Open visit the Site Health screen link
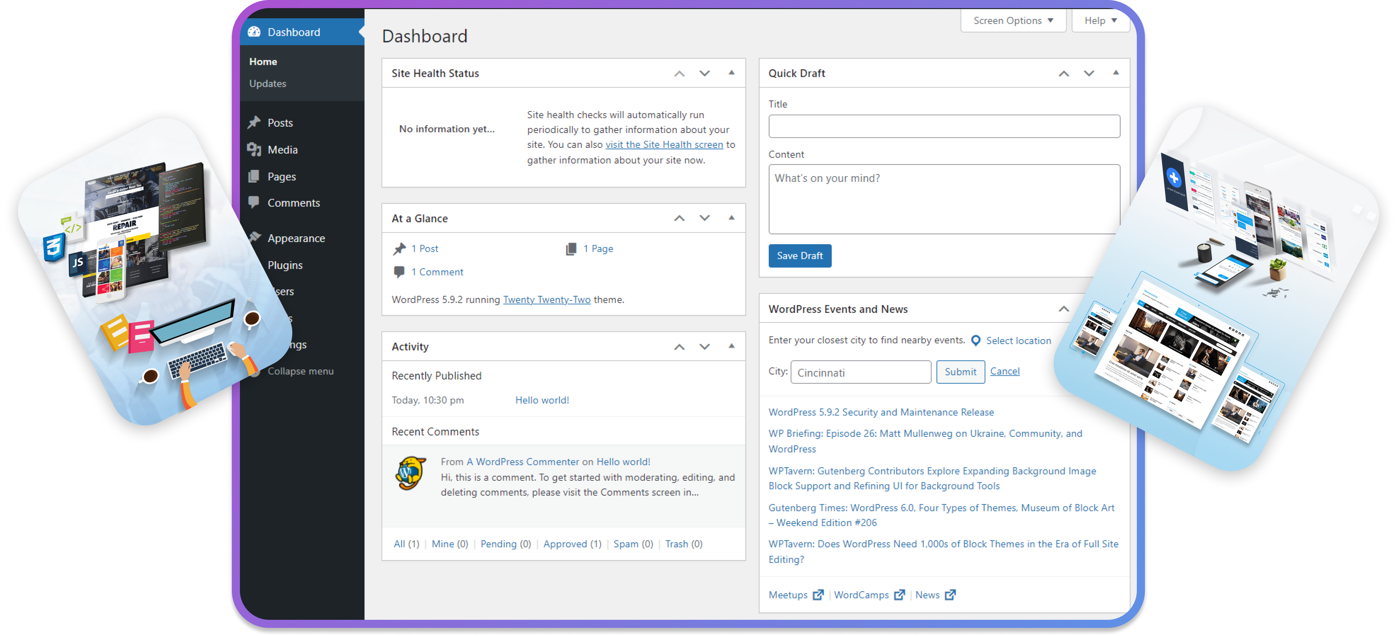 coord(664,145)
